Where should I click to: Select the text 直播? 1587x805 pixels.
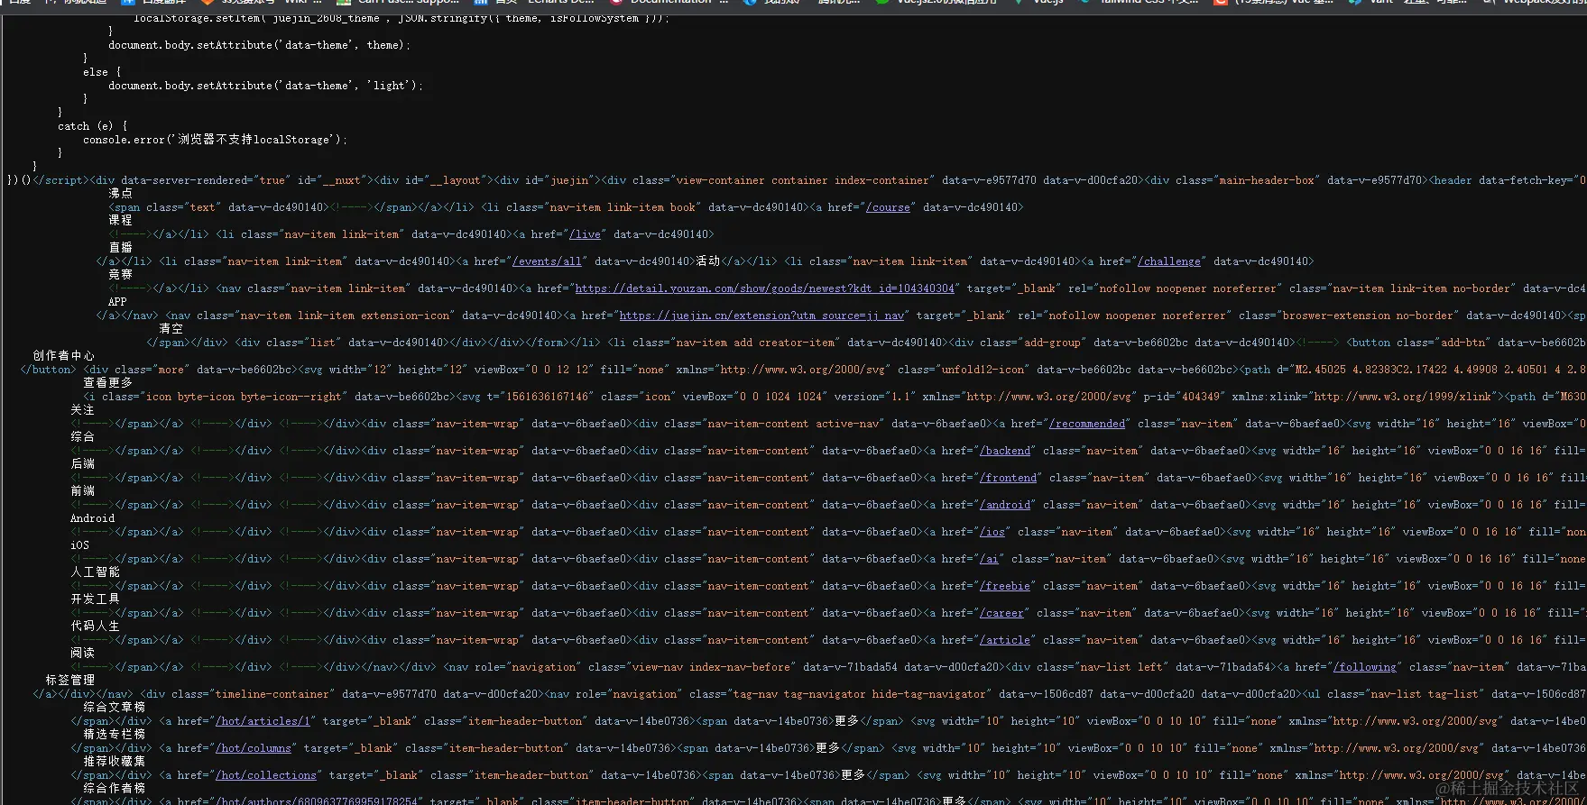(x=120, y=247)
